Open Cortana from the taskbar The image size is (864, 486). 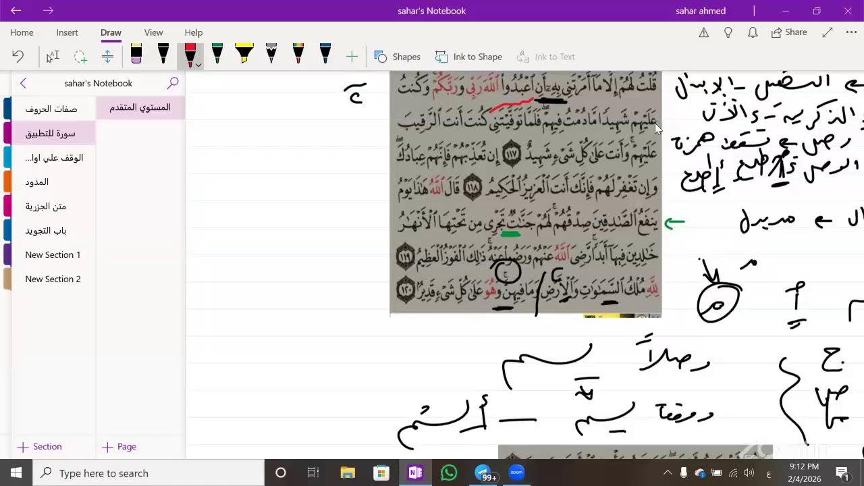pos(281,473)
